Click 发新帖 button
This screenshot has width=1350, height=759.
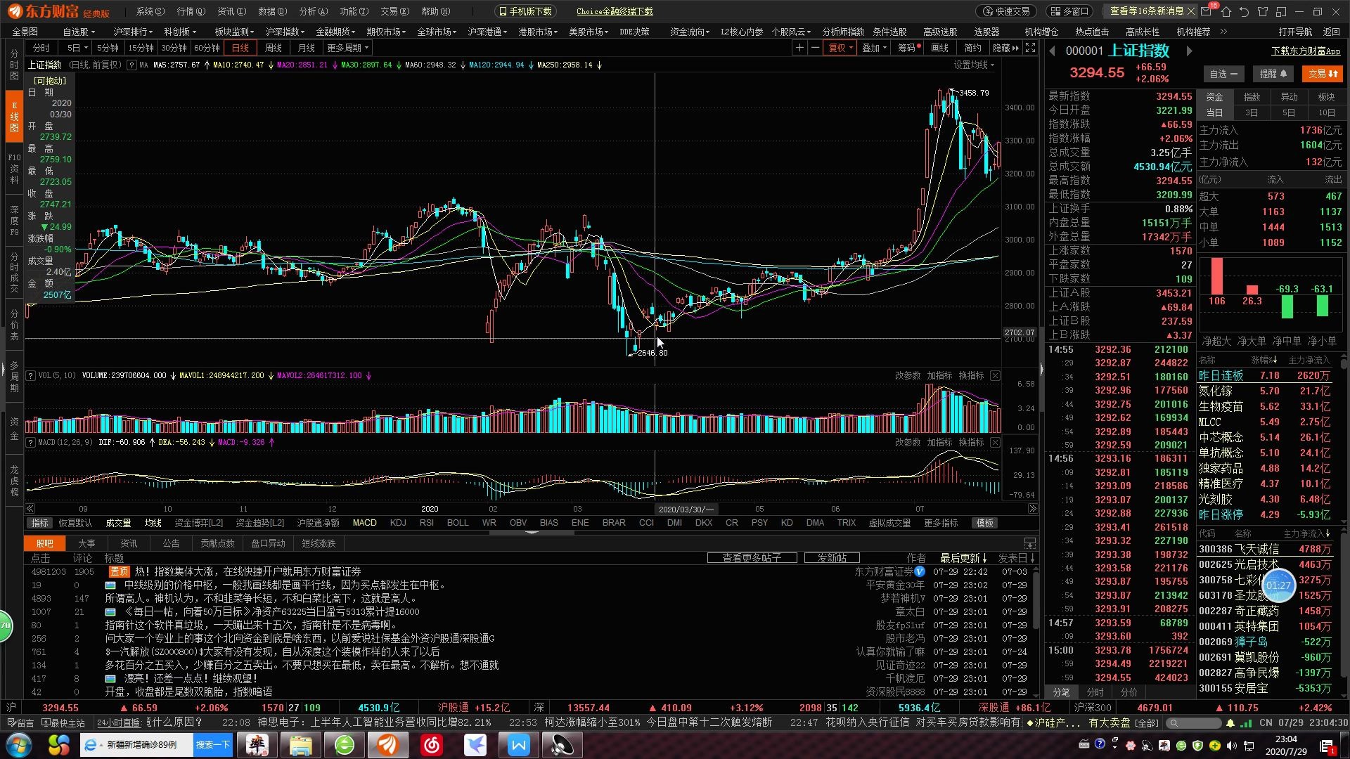point(832,558)
